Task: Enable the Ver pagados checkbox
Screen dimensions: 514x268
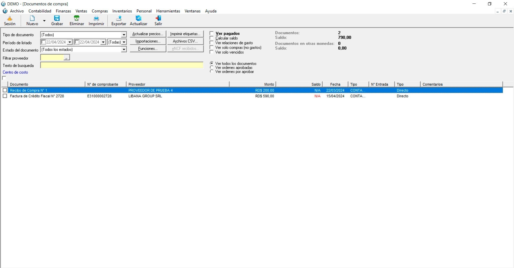Action: [212, 33]
